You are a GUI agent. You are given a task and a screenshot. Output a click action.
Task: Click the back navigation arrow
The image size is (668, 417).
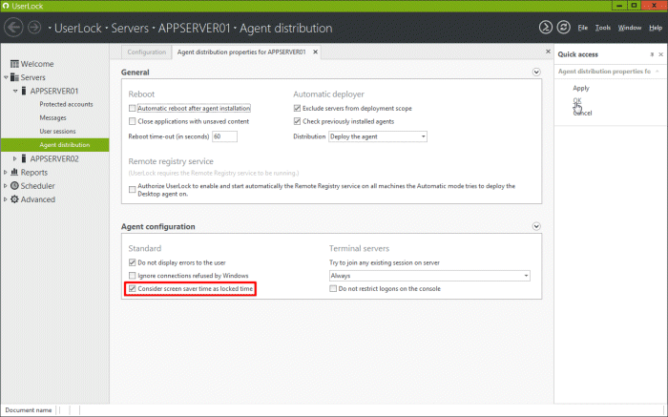pyautogui.click(x=14, y=28)
